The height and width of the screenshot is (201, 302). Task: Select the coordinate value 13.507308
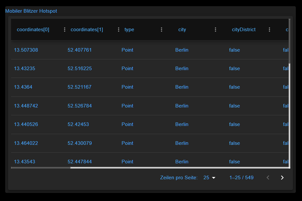tap(26, 50)
